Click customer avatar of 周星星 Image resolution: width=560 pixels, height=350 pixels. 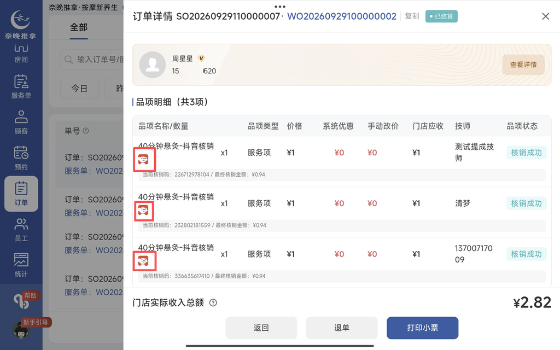[153, 65]
